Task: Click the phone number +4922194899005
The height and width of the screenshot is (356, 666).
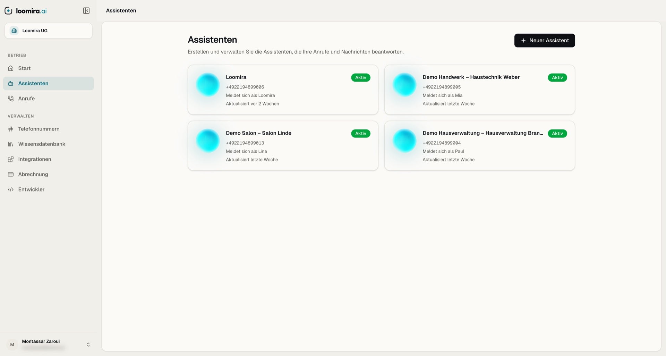Action: point(442,87)
